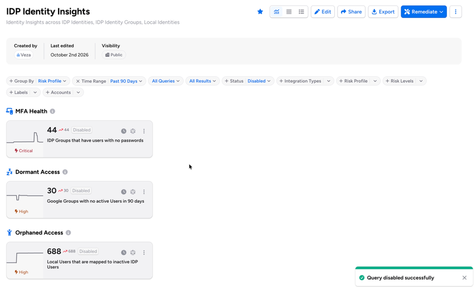Click green success check icon in toast
The image size is (474, 287).
362,277
